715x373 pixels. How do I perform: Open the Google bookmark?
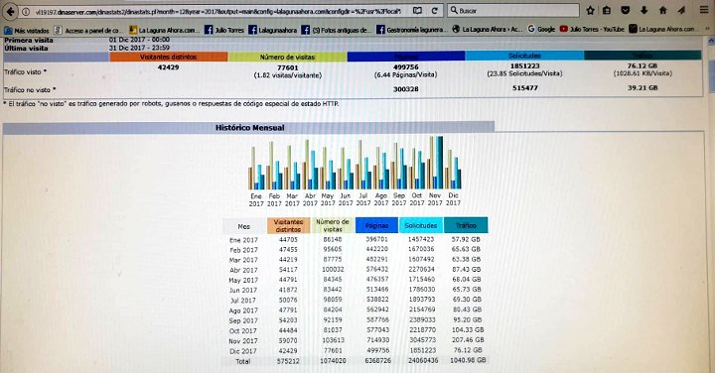[541, 29]
